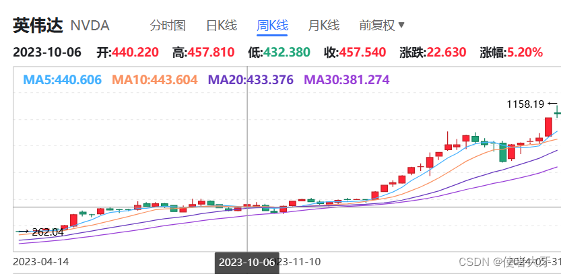Image resolution: width=561 pixels, height=274 pixels.
Task: Click the 英伟达 stock name
Action: click(38, 26)
